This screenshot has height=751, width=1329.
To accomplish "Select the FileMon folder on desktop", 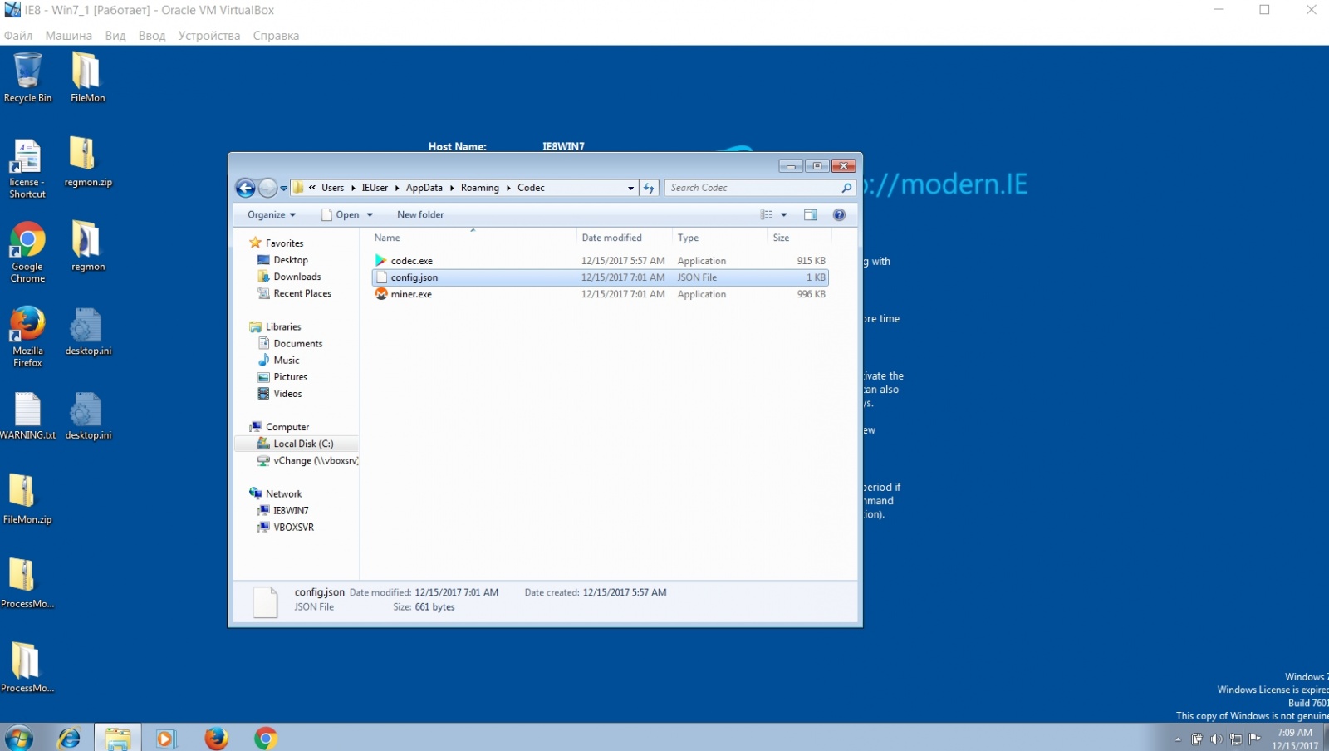I will coord(87,77).
